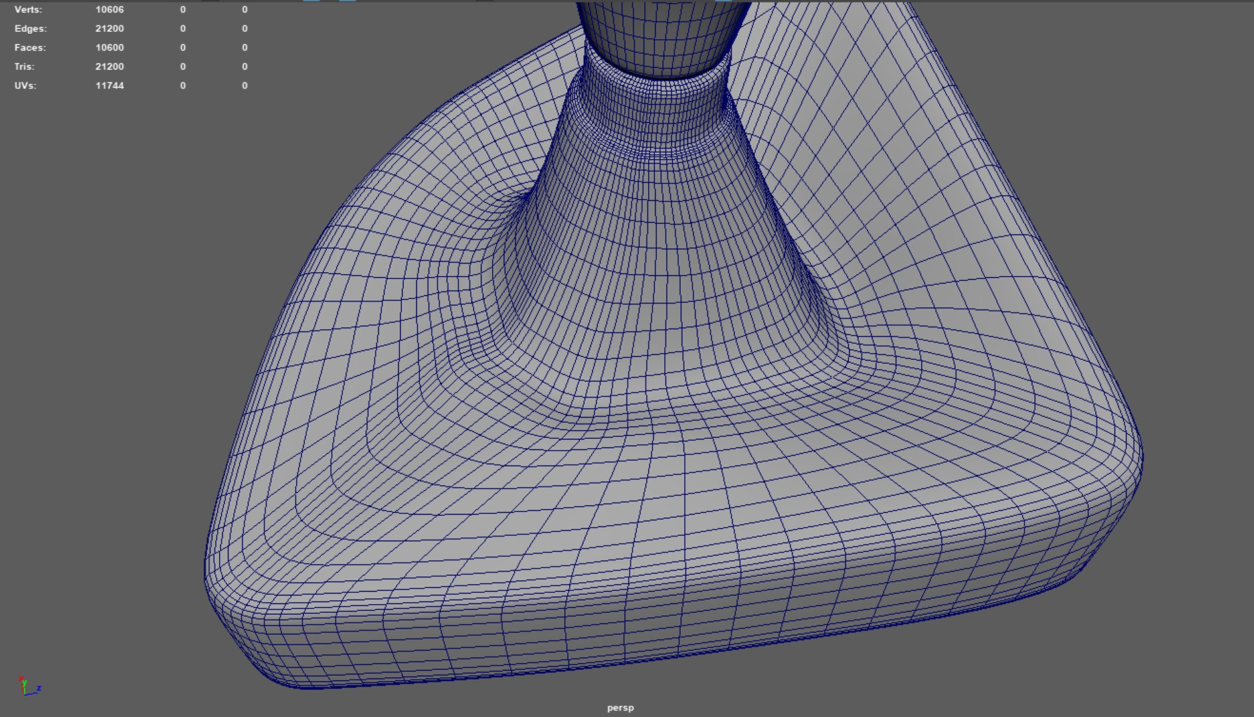
Task: Select the Verts: label in the poly count
Action: [x=28, y=10]
